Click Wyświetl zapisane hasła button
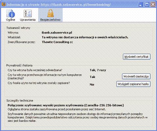This screenshot has height=131, width=157. coord(133,84)
